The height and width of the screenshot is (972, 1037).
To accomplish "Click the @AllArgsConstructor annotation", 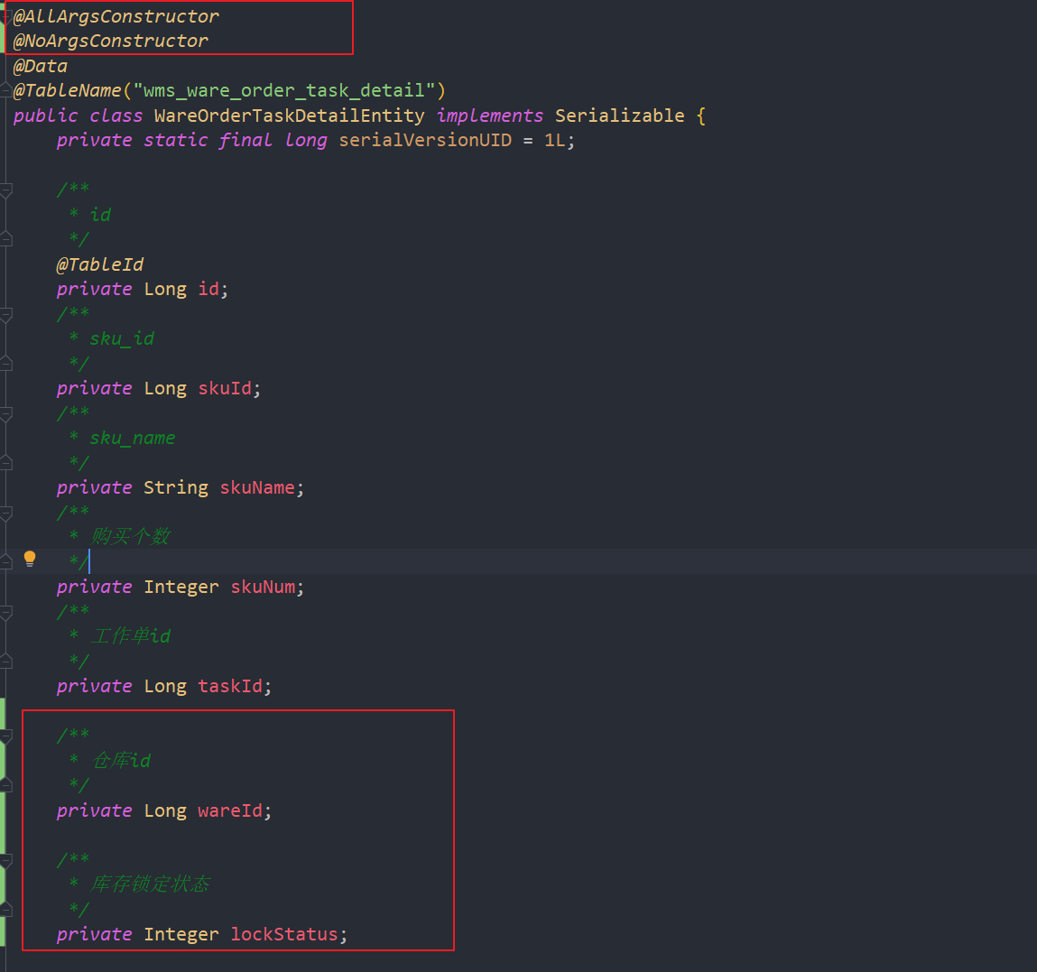I will point(116,16).
